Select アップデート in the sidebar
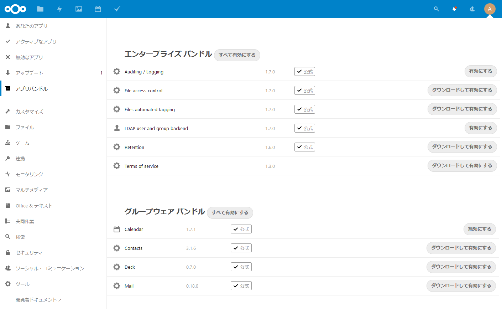This screenshot has width=502, height=309. [29, 73]
